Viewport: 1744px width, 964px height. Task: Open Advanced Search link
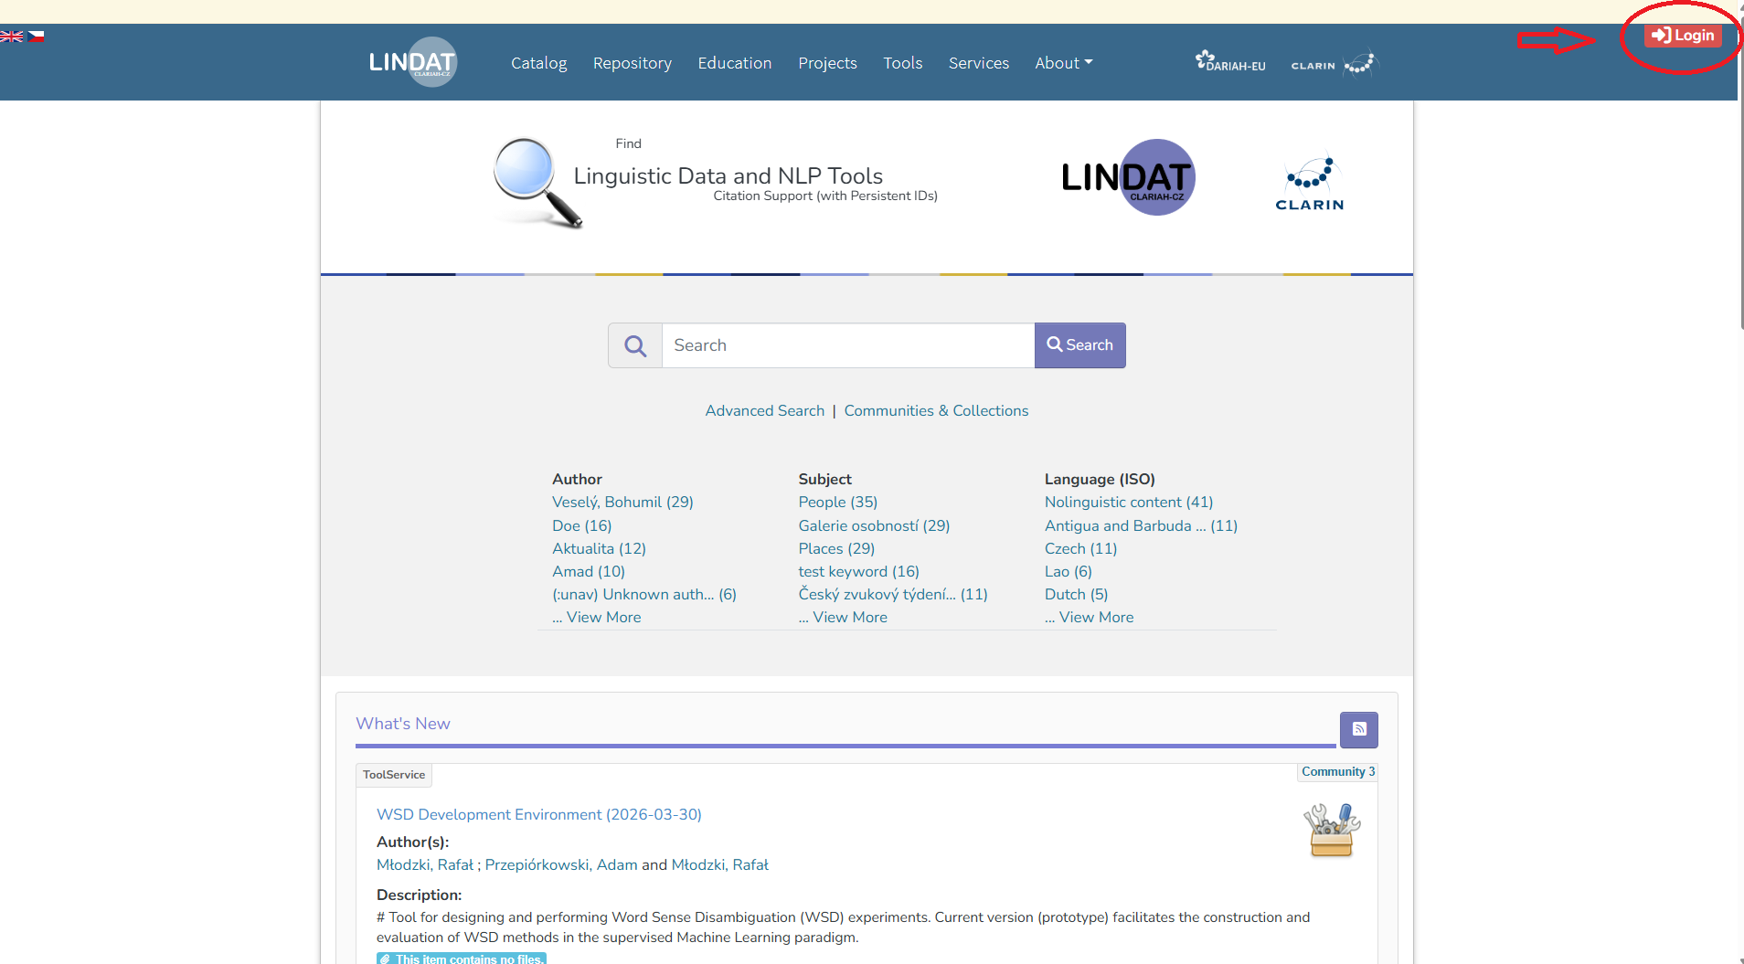(x=765, y=411)
